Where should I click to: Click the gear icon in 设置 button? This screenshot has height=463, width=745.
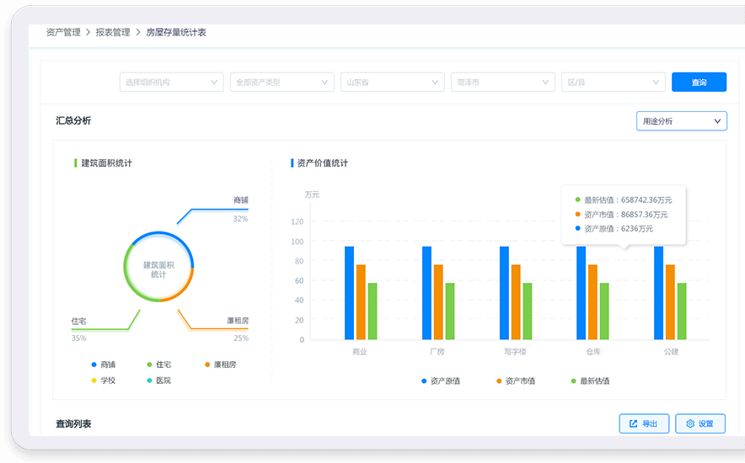pos(690,423)
